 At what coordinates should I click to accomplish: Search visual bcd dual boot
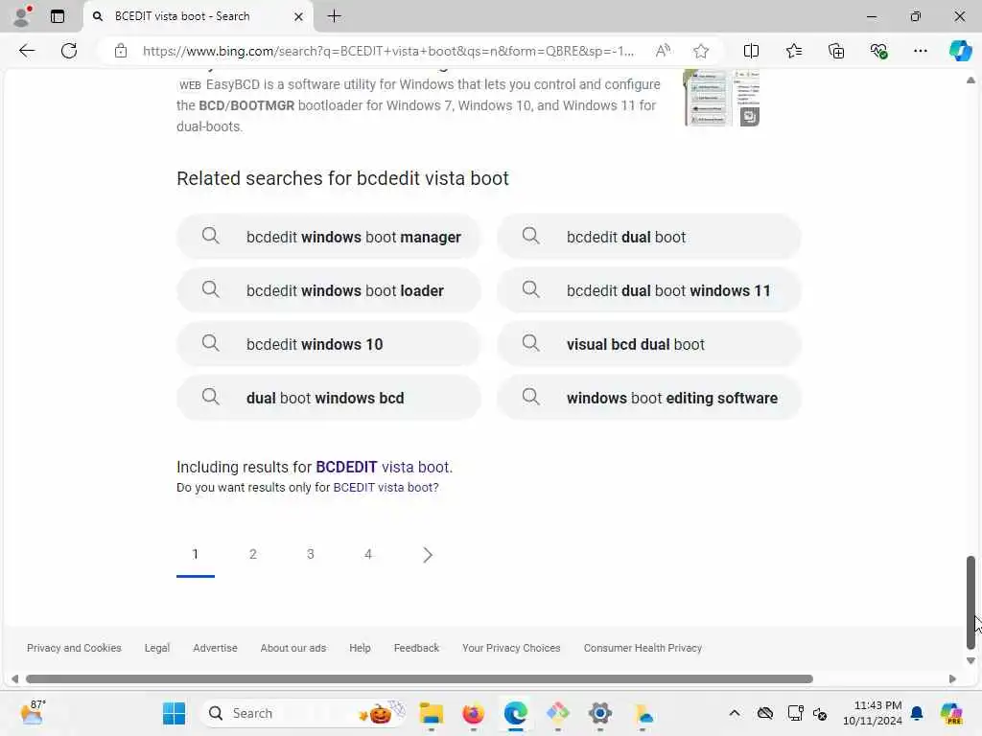click(x=649, y=344)
